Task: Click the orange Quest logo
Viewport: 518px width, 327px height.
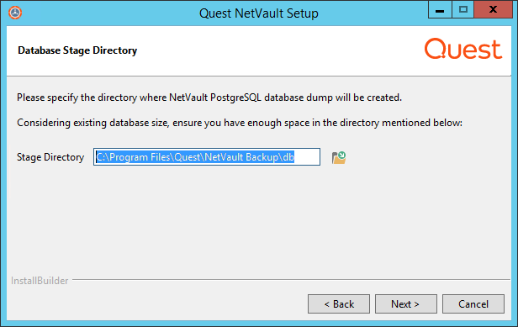Action: 463,49
